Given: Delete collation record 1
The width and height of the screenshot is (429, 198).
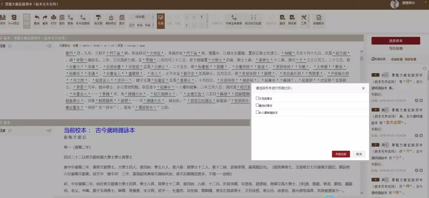Looking at the screenshot, I should (x=421, y=101).
